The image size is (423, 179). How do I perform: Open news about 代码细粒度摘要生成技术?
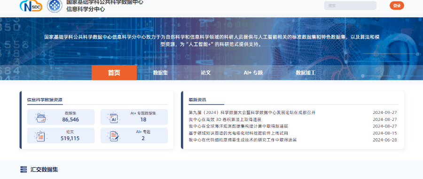click(x=243, y=140)
